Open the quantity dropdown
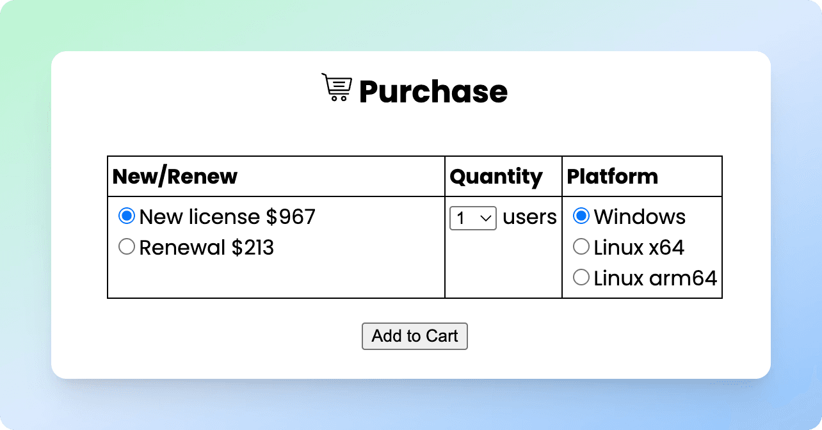Viewport: 822px width, 430px height. coord(472,218)
